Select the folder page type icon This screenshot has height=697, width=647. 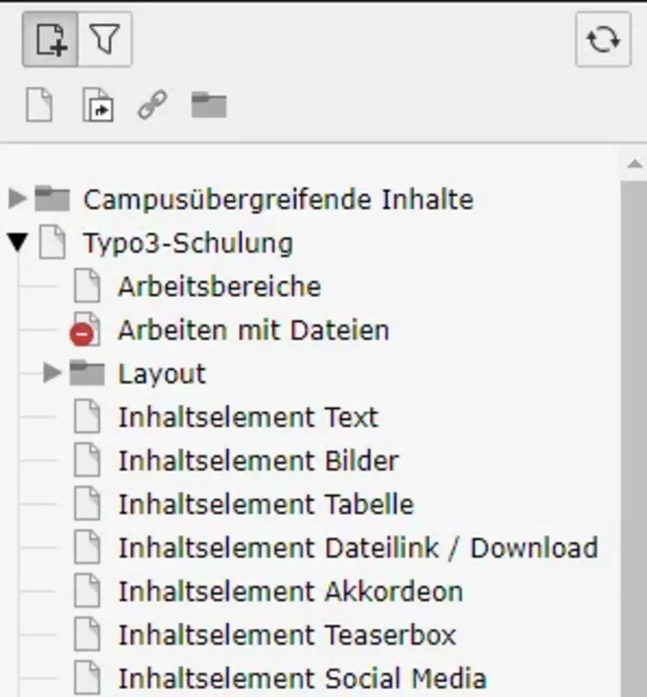tap(208, 106)
